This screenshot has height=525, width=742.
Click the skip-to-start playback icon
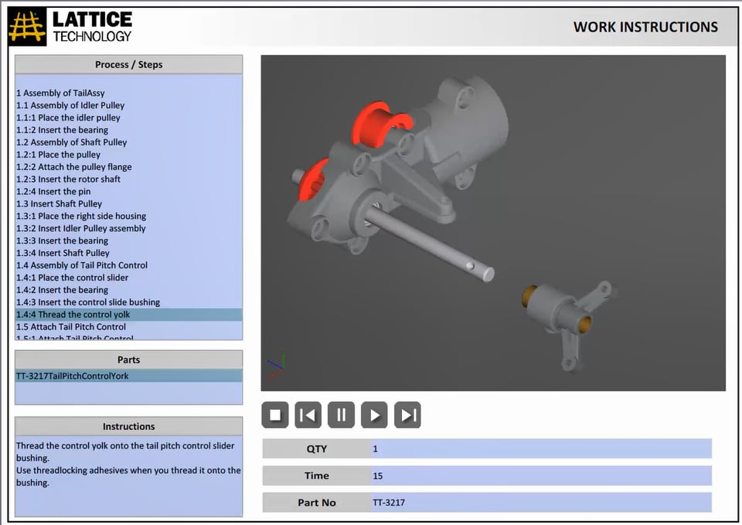(308, 415)
